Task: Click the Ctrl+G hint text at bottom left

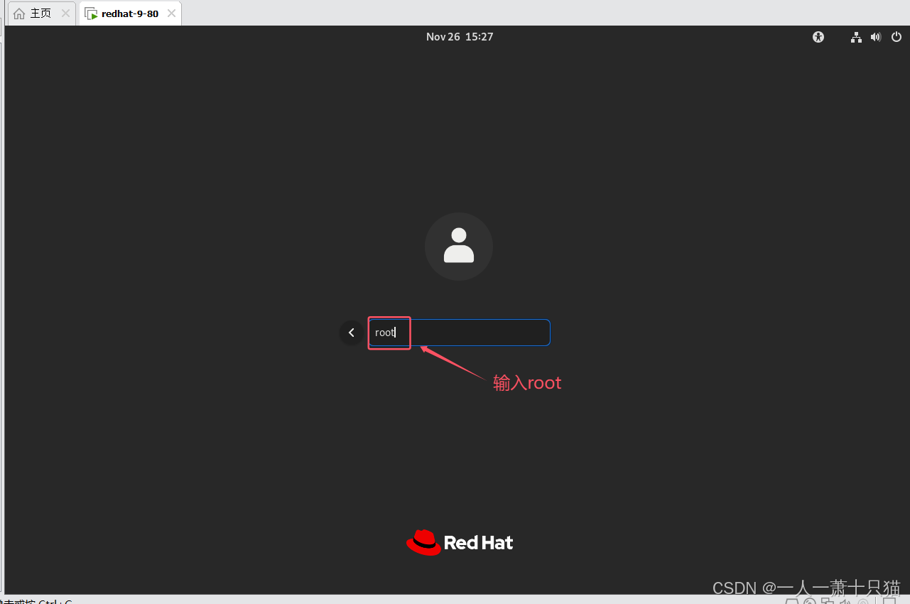Action: click(x=36, y=601)
